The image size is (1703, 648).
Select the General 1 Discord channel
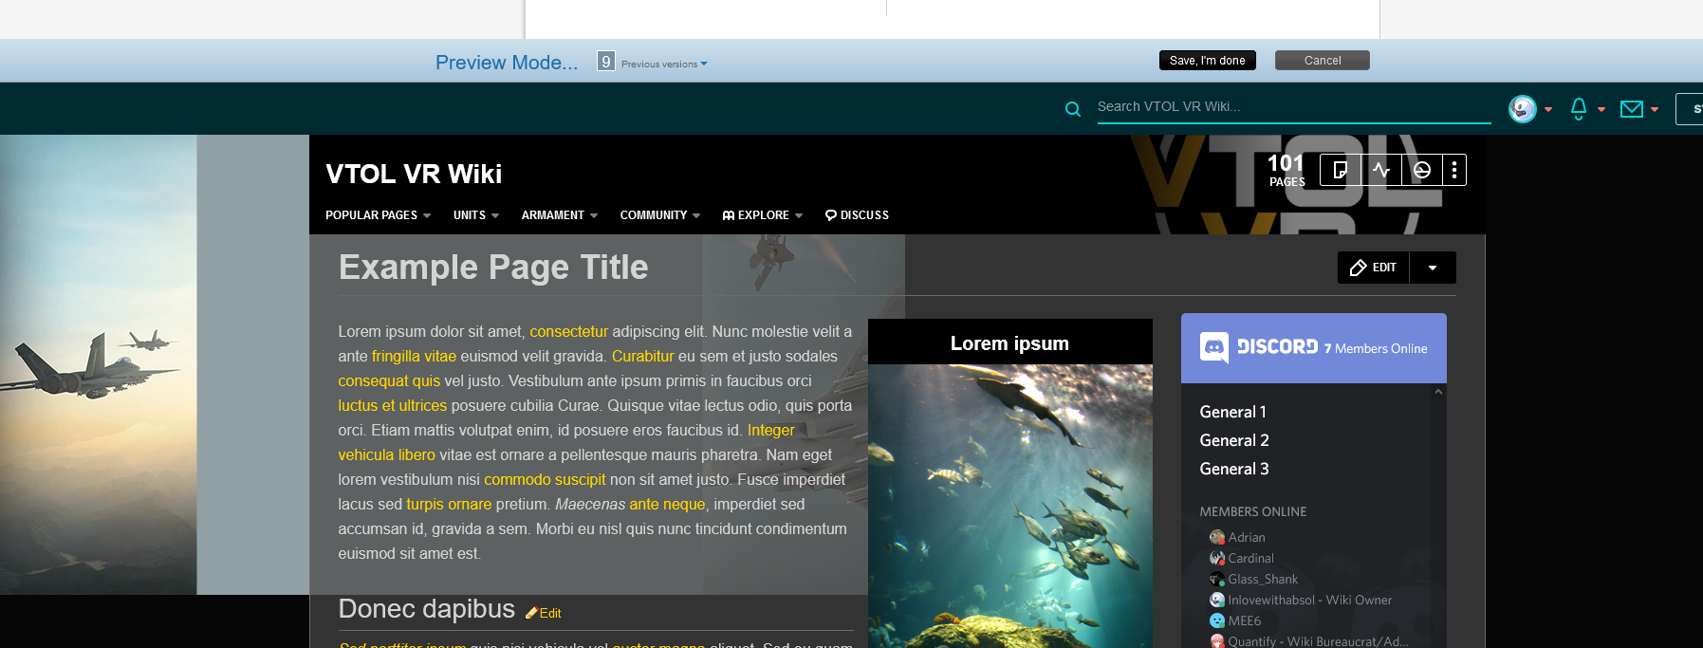pos(1232,412)
